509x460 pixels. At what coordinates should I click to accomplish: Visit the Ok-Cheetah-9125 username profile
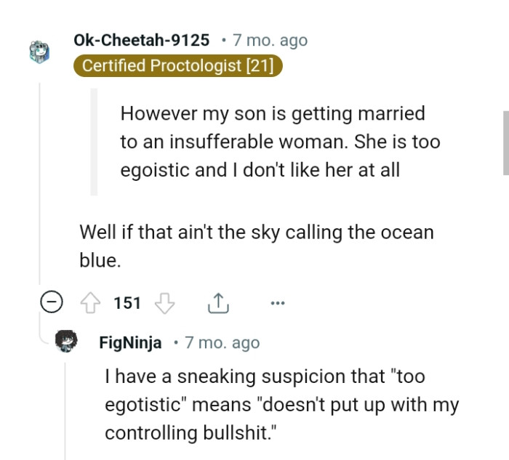[141, 40]
